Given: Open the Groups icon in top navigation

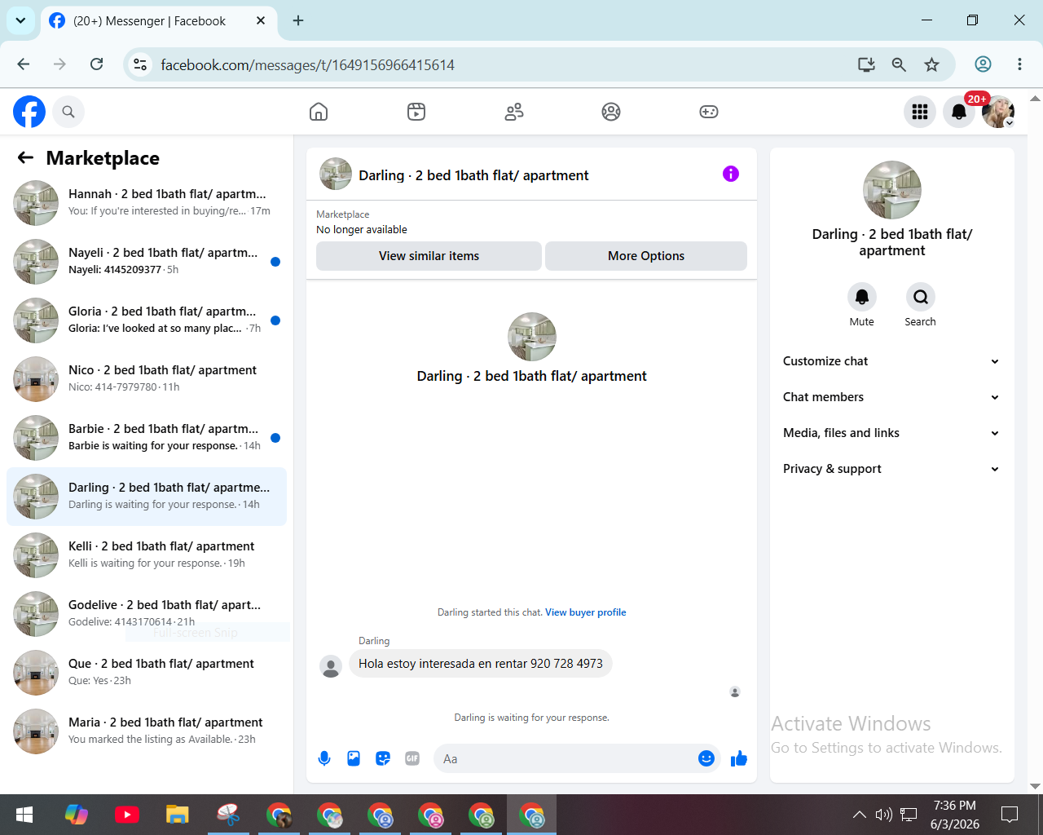Looking at the screenshot, I should [611, 112].
